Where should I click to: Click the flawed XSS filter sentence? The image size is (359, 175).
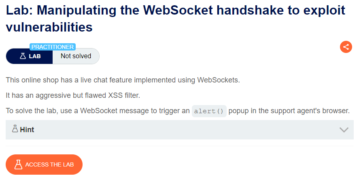click(73, 96)
